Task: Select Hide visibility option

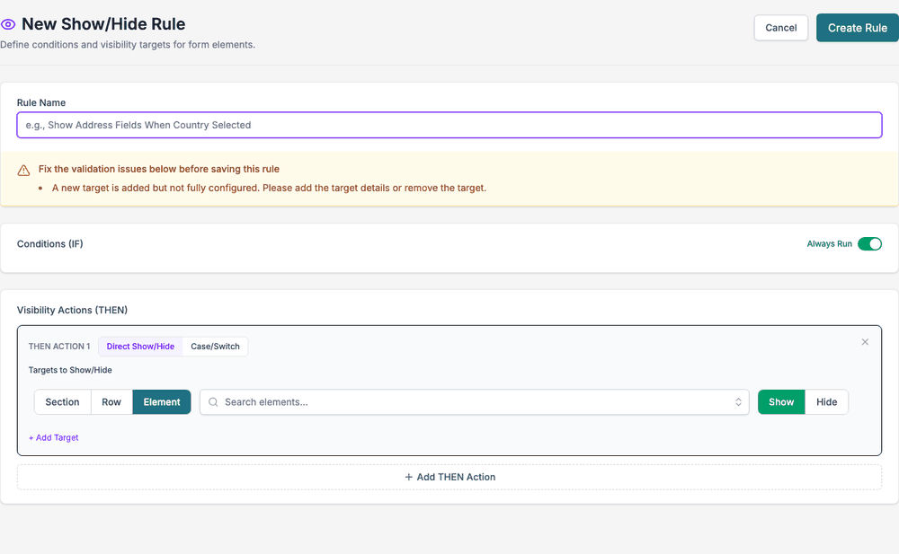Action: [826, 402]
